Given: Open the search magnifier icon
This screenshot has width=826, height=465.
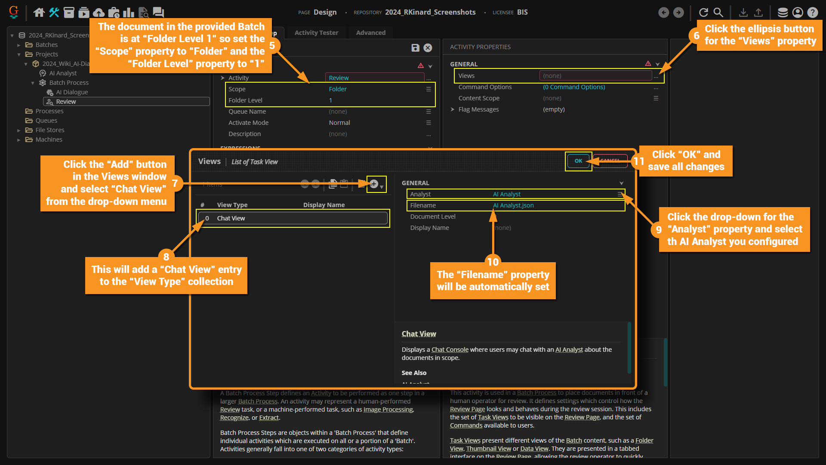Looking at the screenshot, I should coord(718,12).
